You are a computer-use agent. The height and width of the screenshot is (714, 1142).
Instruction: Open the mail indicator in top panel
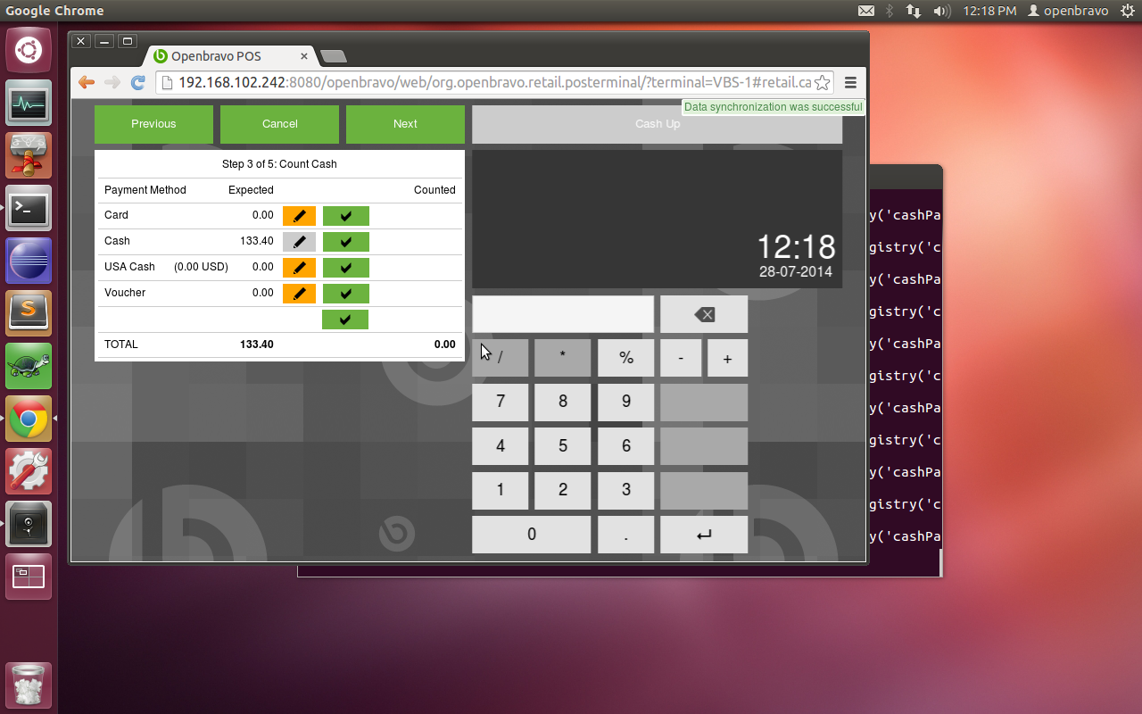866,11
